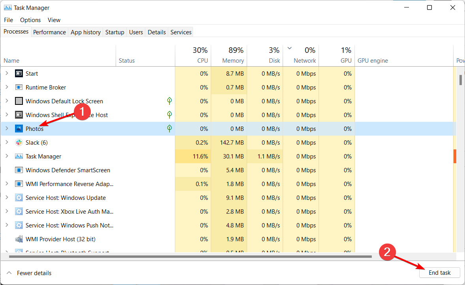Select Task Manager memory value 30.1 MB
465x285 pixels.
pyautogui.click(x=233, y=156)
